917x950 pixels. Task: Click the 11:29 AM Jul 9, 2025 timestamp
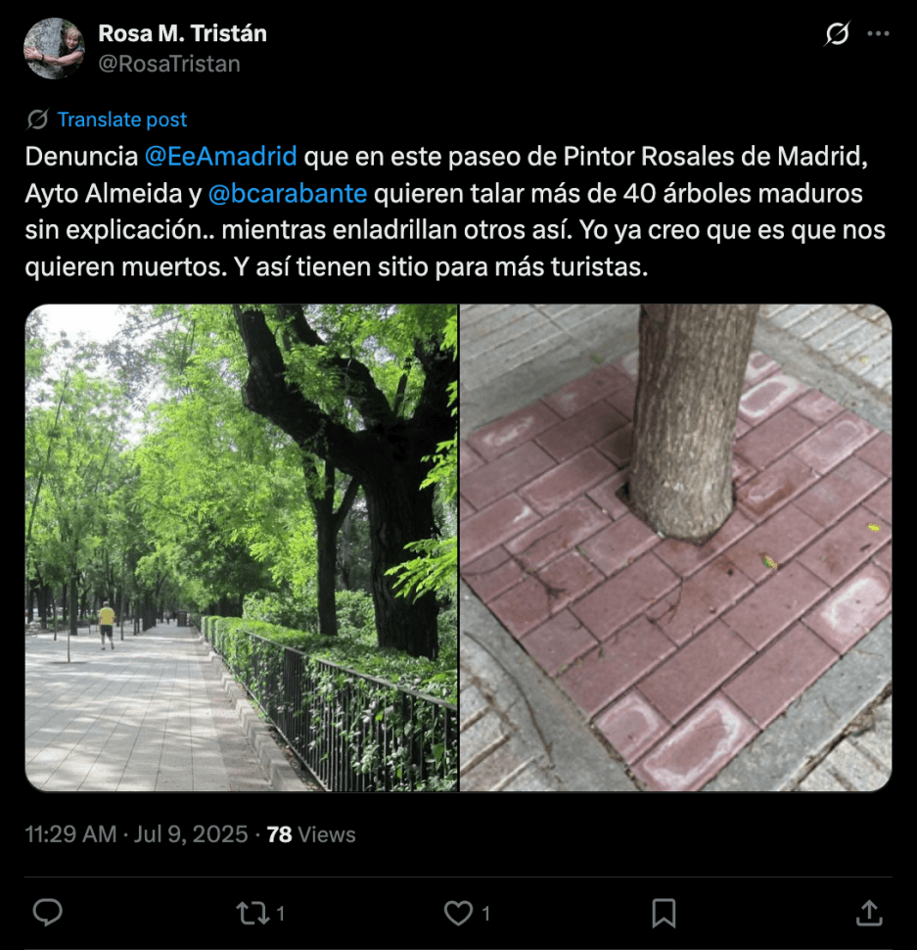[136, 834]
